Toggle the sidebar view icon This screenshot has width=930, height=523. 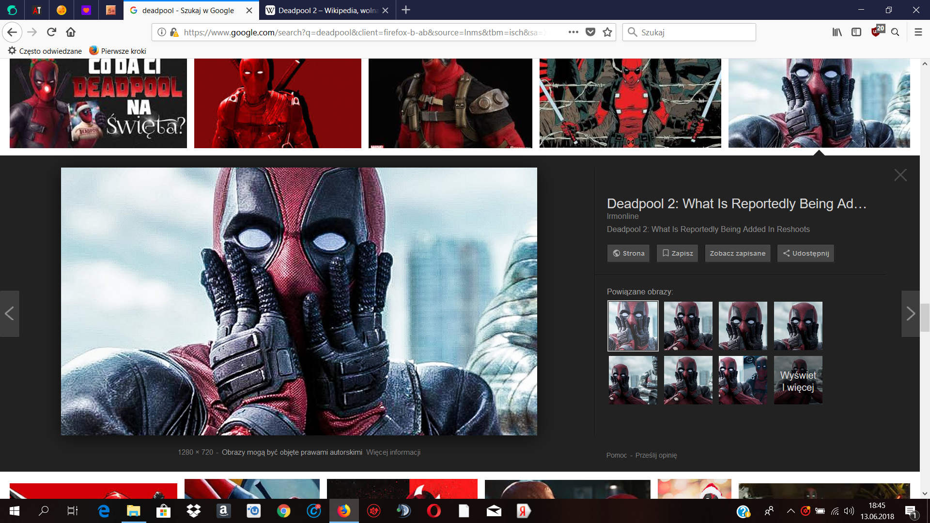pyautogui.click(x=856, y=32)
